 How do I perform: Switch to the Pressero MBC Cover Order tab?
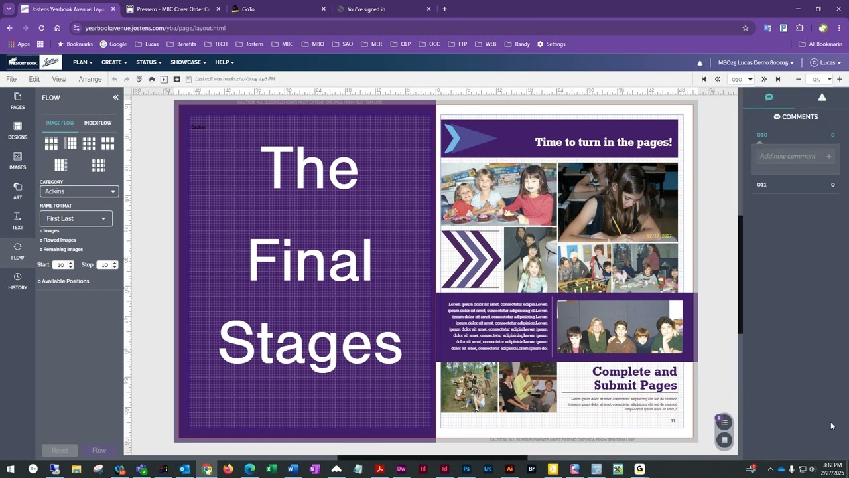173,9
